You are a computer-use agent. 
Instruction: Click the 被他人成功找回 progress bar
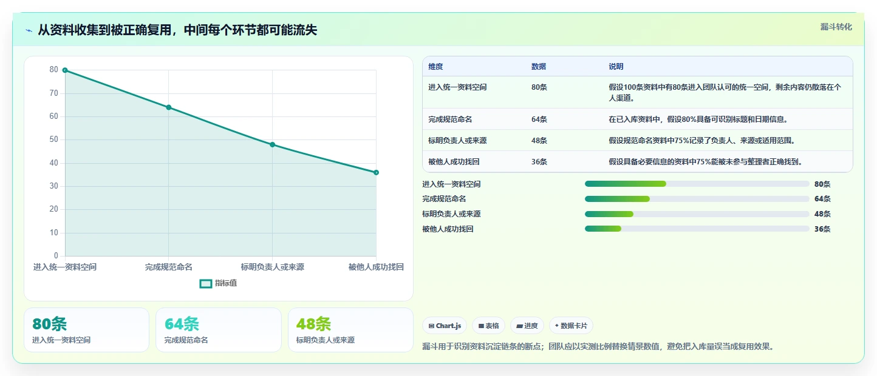(x=697, y=229)
